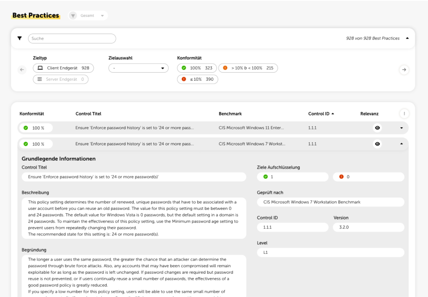Filter by ≤10% Konformität chip

coord(197,79)
